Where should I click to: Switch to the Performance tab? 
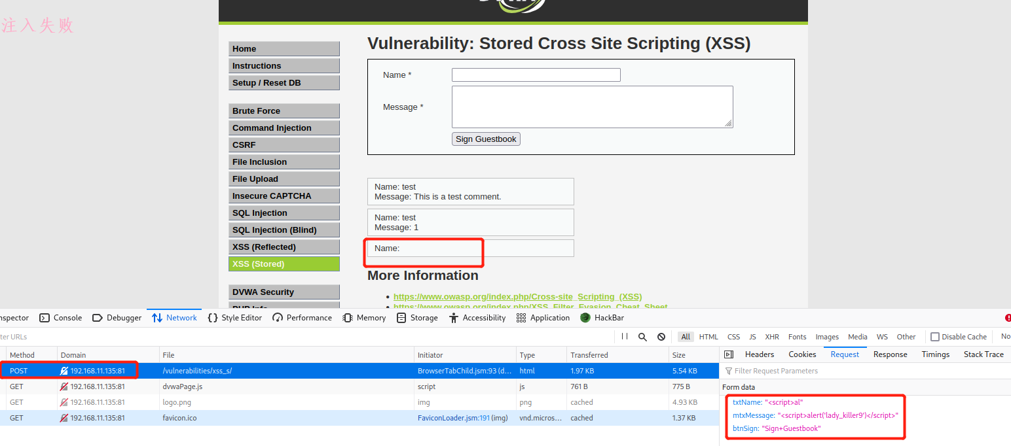[302, 318]
